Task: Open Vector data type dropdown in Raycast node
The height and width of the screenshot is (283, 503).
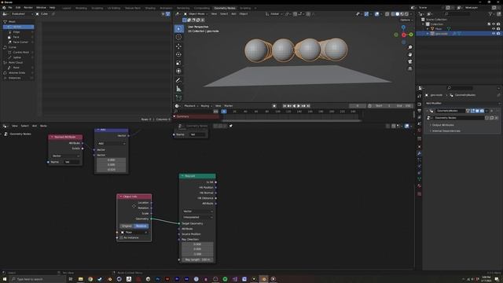Action: pos(197,211)
